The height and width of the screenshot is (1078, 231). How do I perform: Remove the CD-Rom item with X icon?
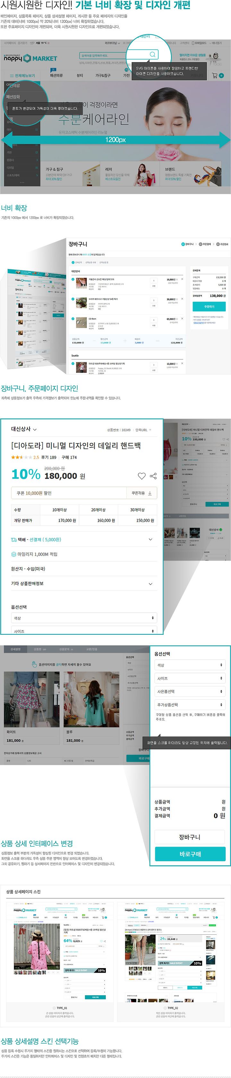coord(182,319)
